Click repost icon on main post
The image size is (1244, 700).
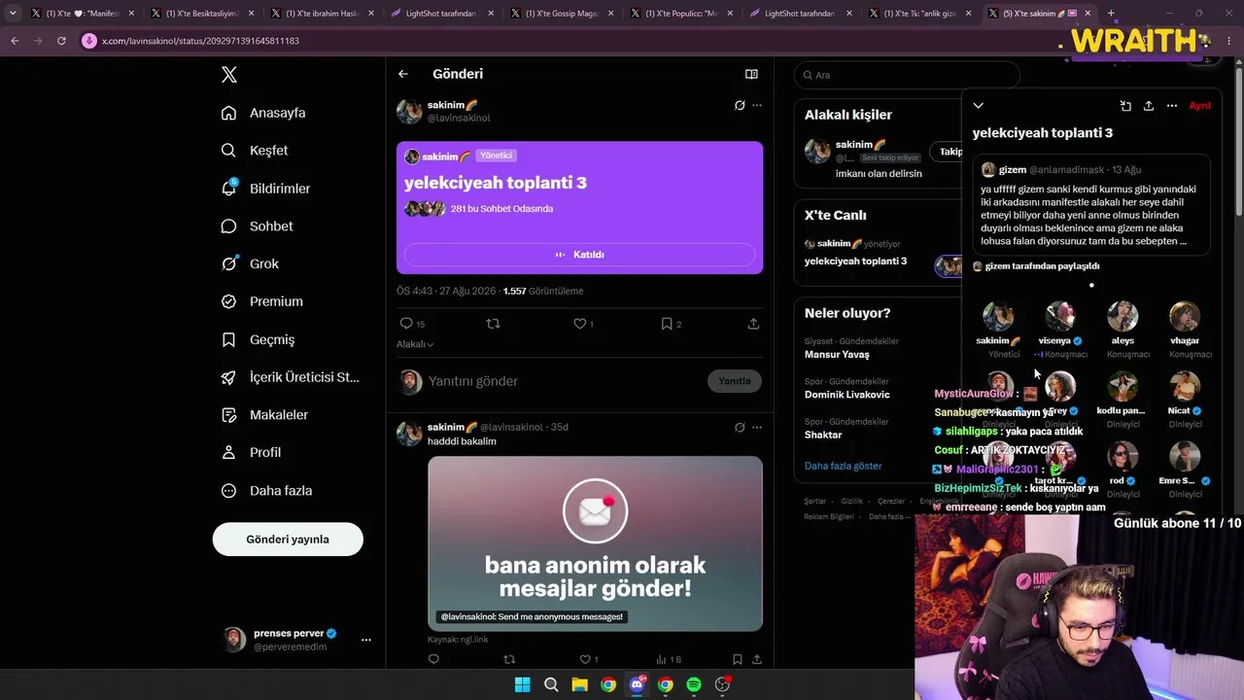(x=493, y=324)
